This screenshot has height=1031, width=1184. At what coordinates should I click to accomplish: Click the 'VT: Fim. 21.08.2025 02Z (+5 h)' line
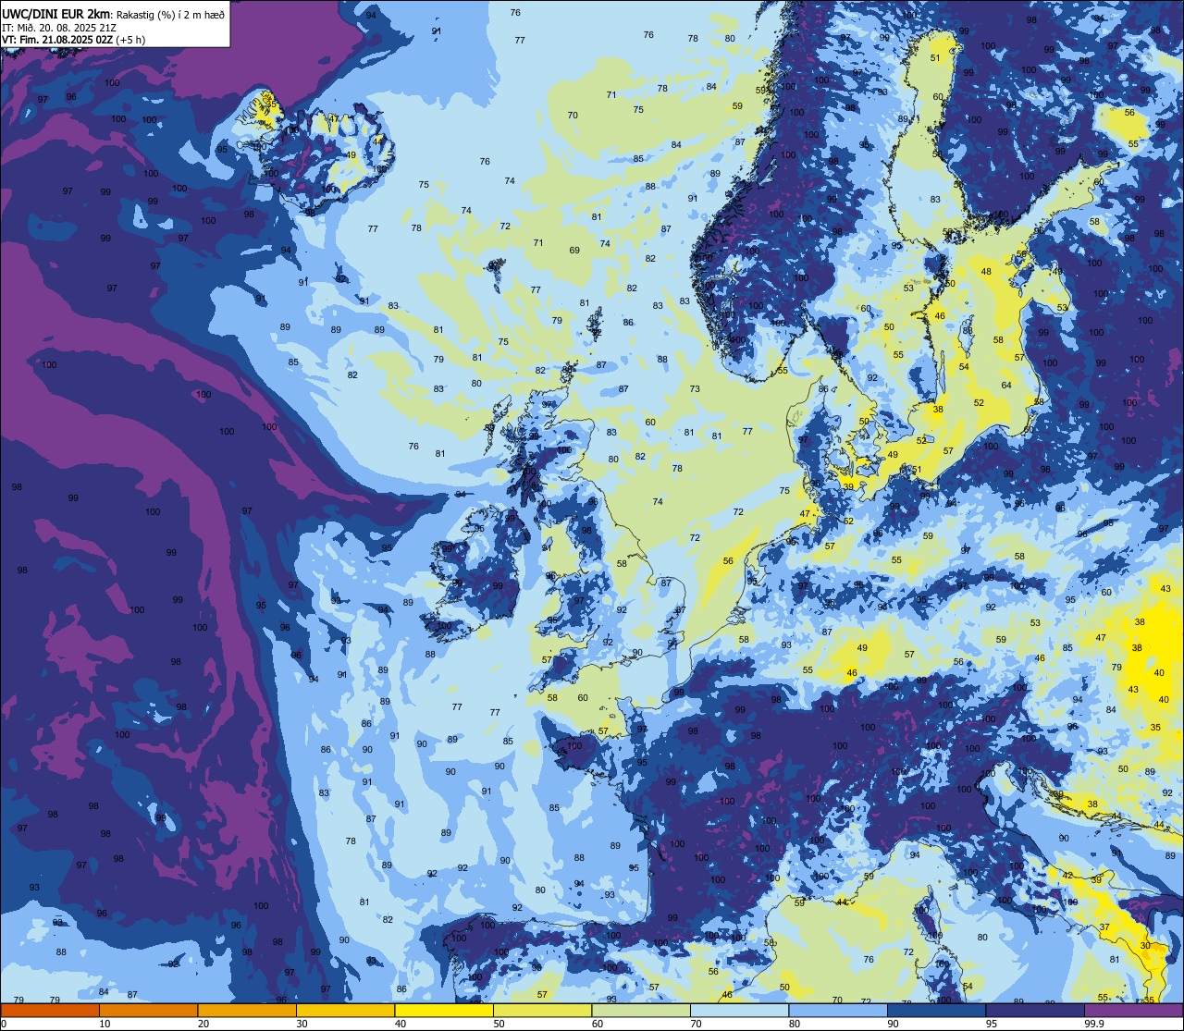73,40
